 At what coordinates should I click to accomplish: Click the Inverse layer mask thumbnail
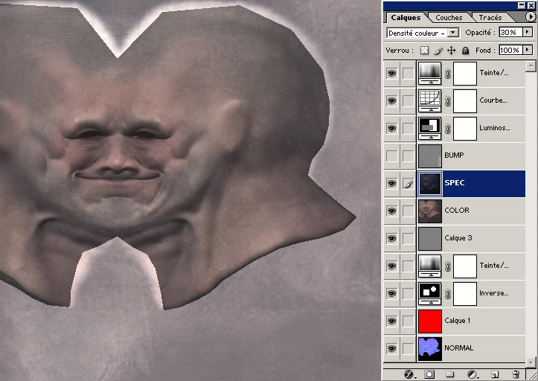[x=465, y=293]
